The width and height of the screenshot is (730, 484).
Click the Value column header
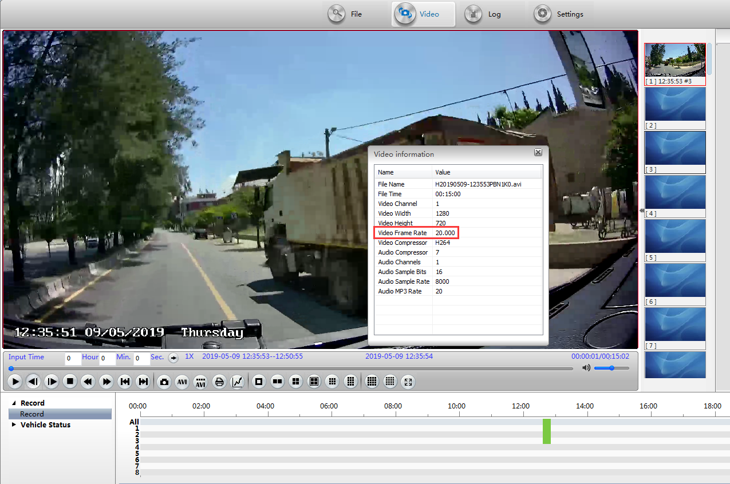pyautogui.click(x=487, y=172)
